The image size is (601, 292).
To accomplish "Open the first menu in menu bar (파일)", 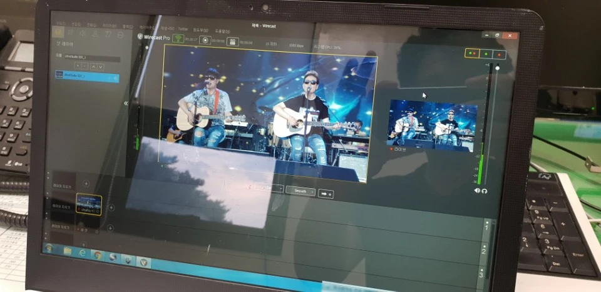I will point(61,23).
